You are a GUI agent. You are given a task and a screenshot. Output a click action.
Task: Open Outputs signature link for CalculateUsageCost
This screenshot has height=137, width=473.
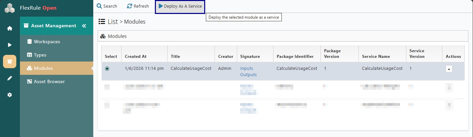[248, 75]
